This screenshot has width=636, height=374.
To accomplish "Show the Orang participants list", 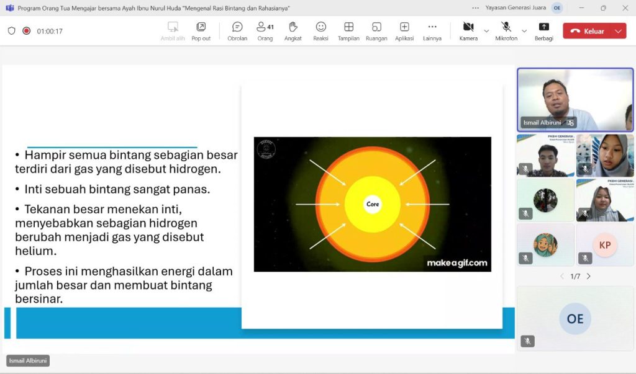I will pyautogui.click(x=265, y=31).
